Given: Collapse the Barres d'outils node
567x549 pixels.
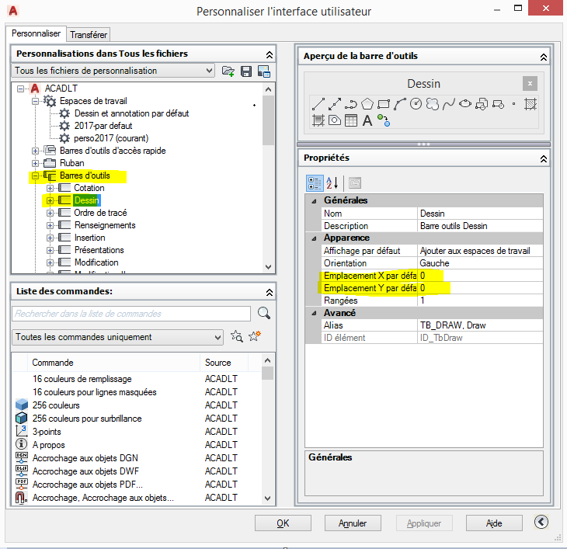Looking at the screenshot, I should point(35,176).
